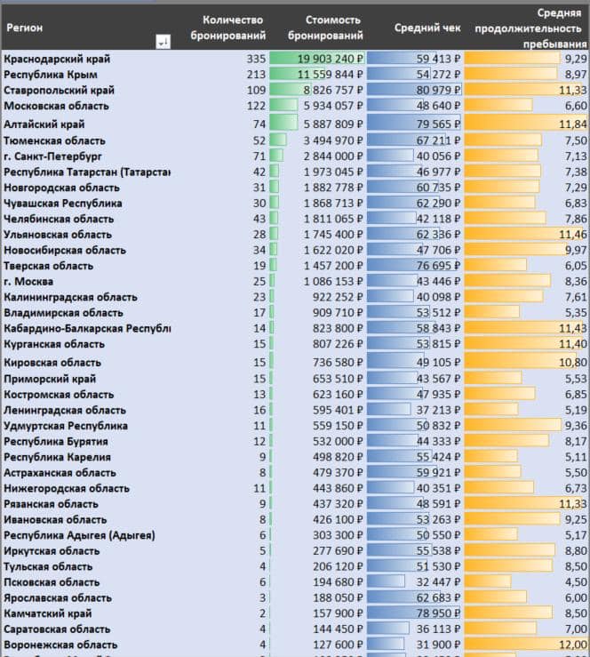Click the Приморский край cell

(50, 379)
